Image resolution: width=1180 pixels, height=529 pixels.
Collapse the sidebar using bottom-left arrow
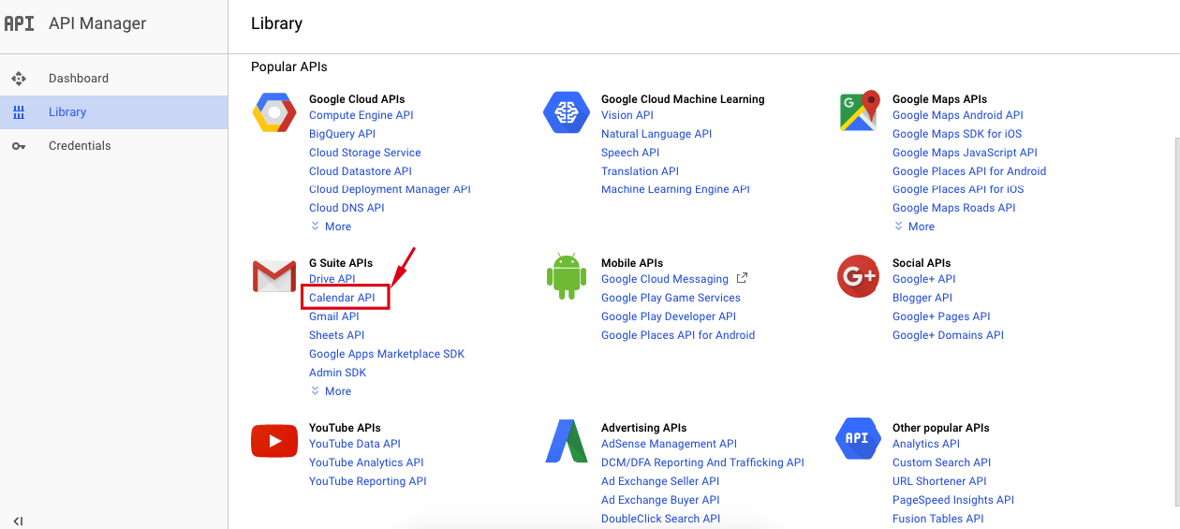click(18, 521)
